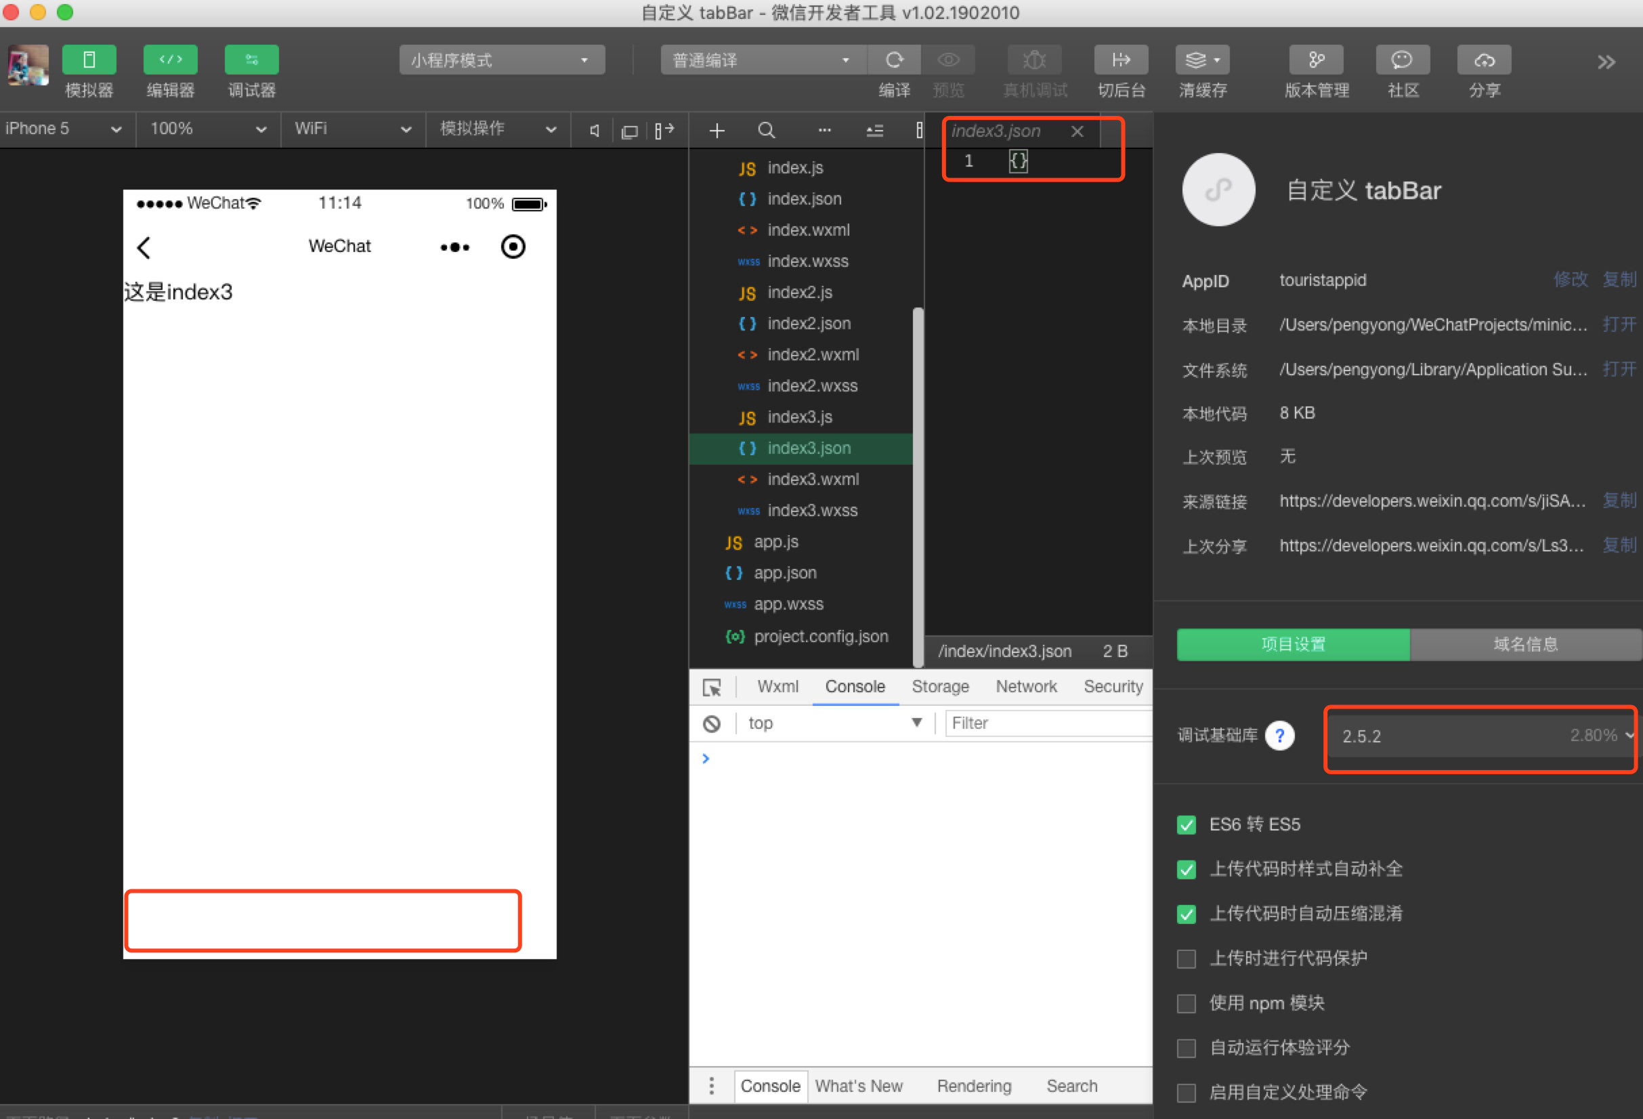Click 修改 link next to AppID
1643x1119 pixels.
tap(1571, 279)
